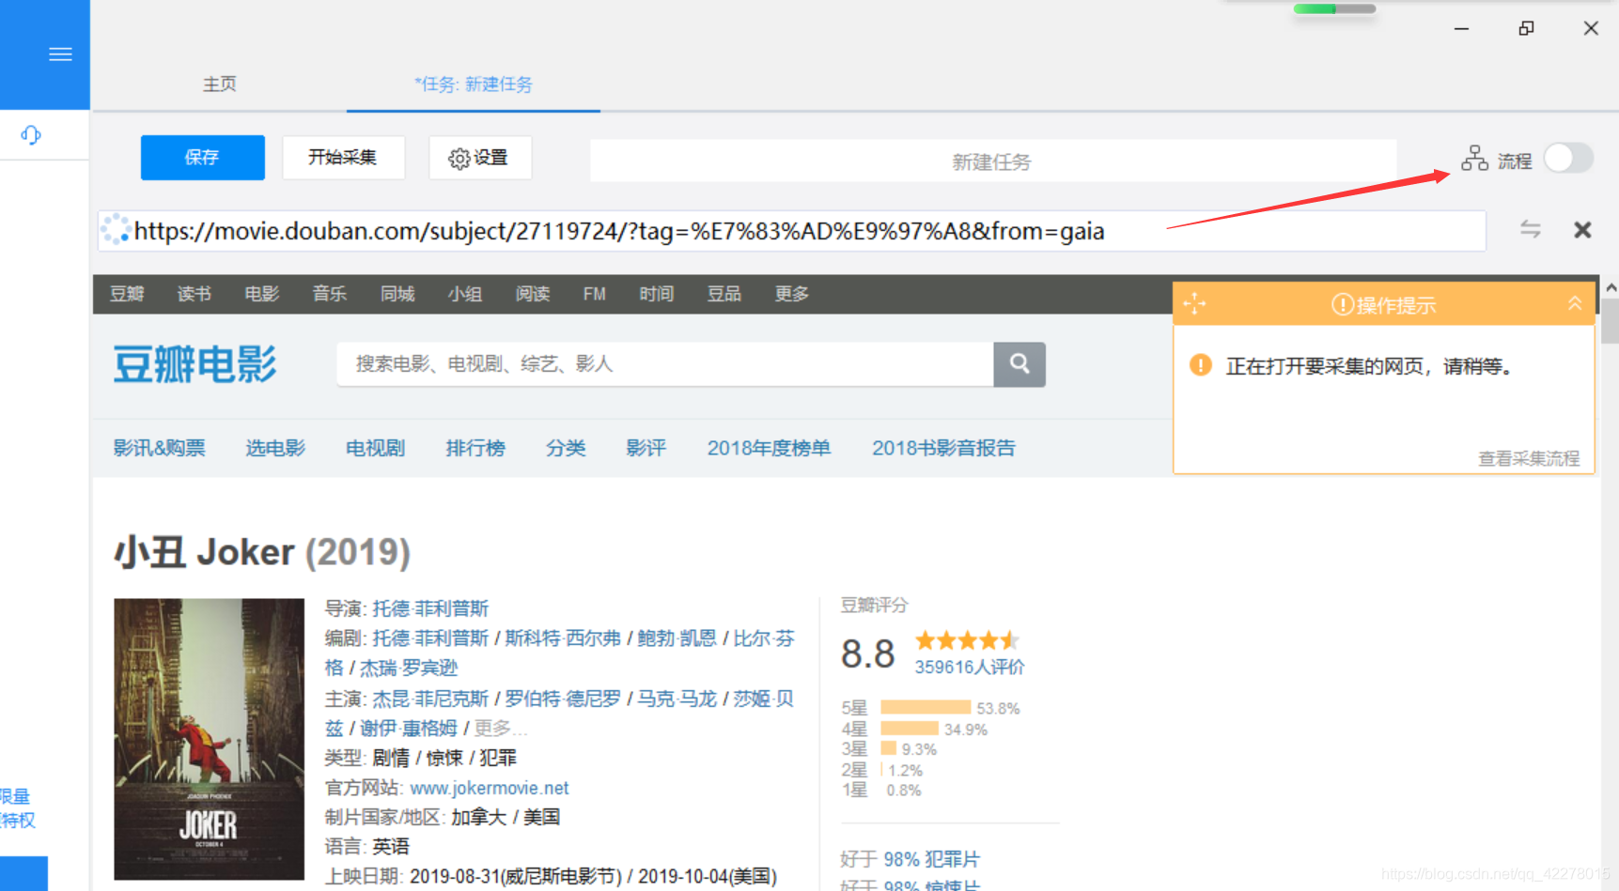
Task: Open official site www.jokermovie.net
Action: (x=490, y=788)
